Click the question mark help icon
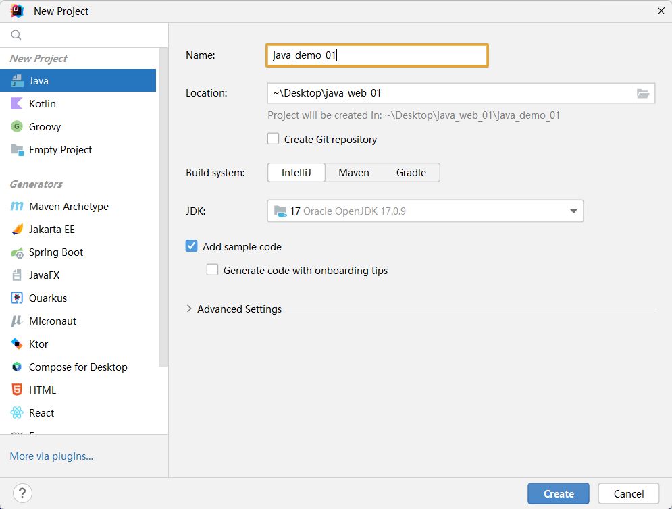Screen dimensions: 672x509 pos(22,493)
